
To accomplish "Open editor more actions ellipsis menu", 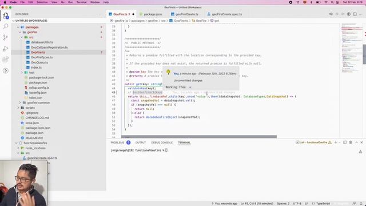I will 361,14.
